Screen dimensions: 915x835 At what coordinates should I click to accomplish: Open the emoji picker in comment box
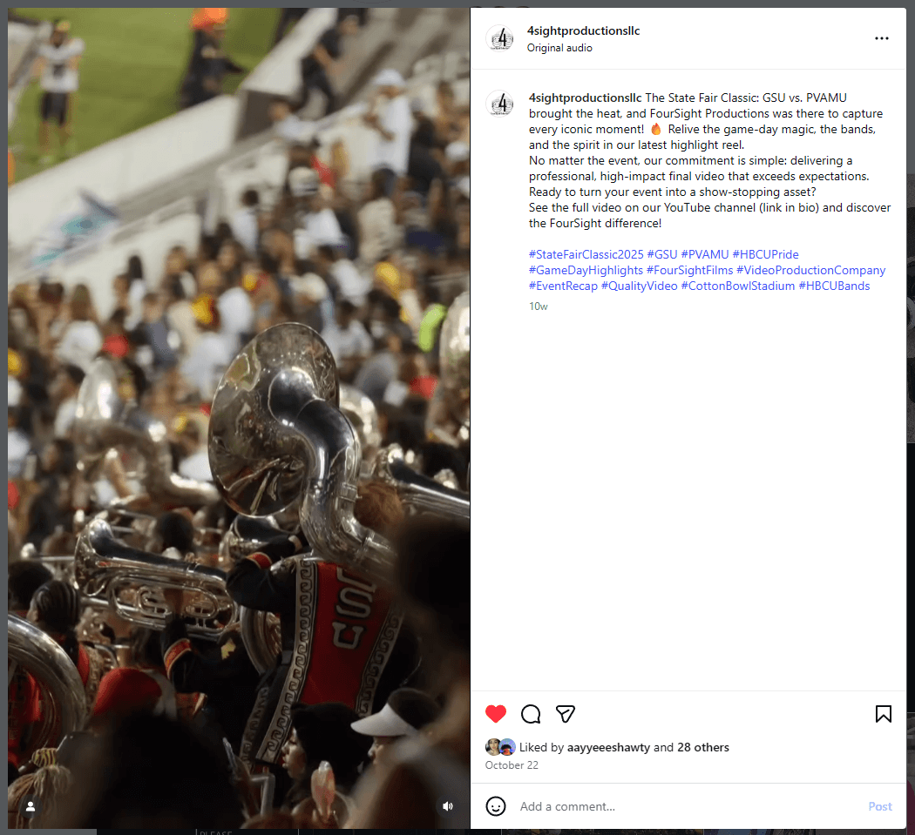click(x=496, y=806)
